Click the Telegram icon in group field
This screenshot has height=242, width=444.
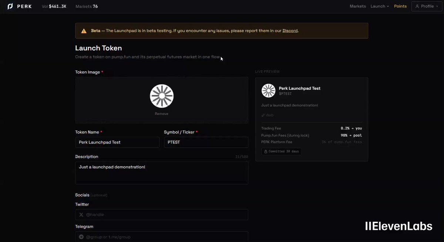click(81, 237)
